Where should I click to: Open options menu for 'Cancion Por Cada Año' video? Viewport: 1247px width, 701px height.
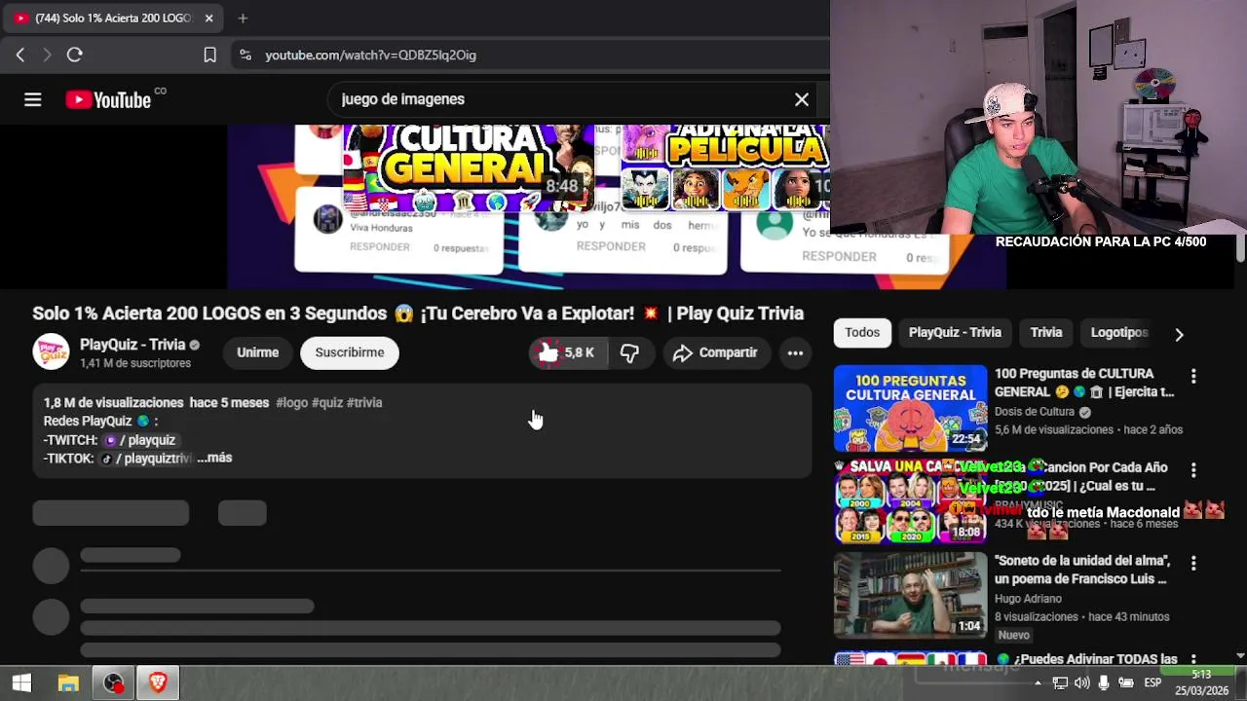coord(1193,469)
